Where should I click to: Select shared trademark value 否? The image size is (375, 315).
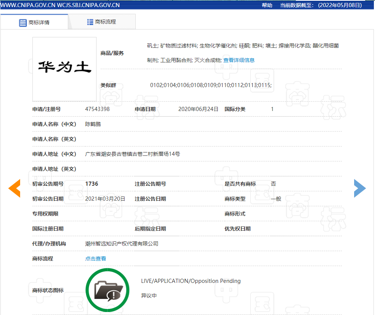pos(273,184)
